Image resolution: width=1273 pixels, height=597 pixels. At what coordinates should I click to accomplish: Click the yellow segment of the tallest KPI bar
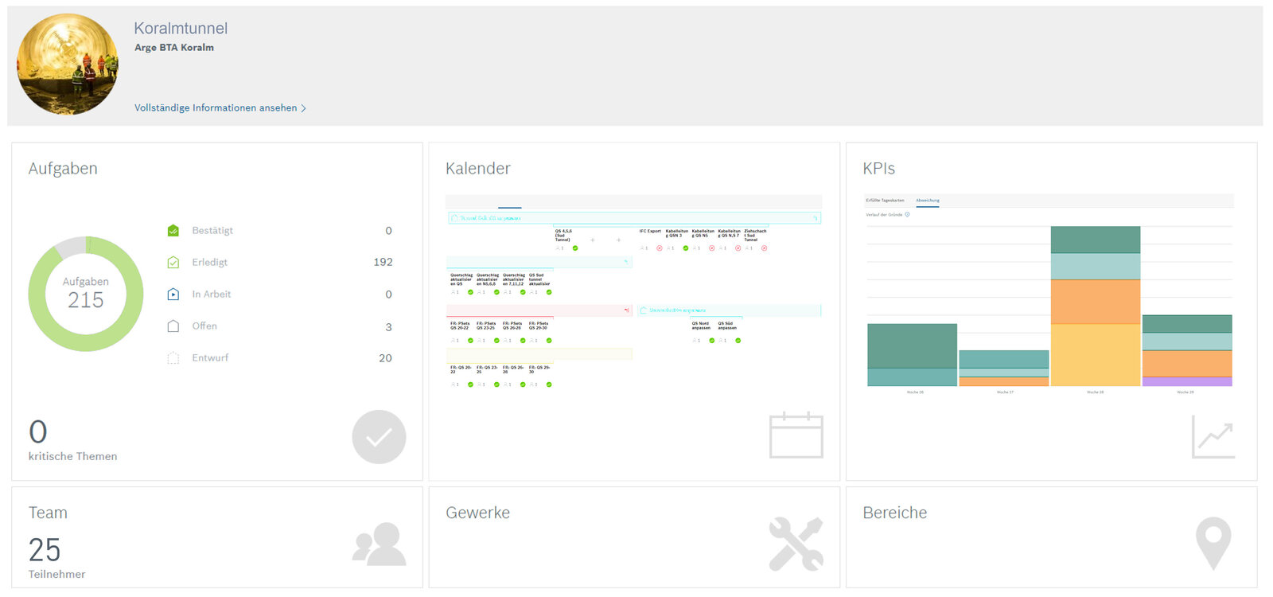click(1095, 354)
